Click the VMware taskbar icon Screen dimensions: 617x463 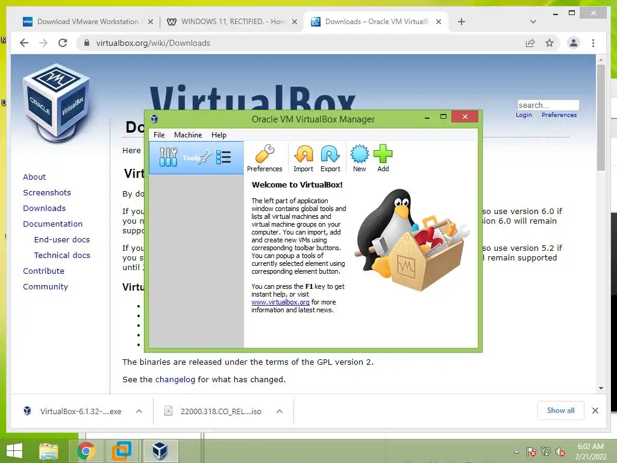click(121, 451)
